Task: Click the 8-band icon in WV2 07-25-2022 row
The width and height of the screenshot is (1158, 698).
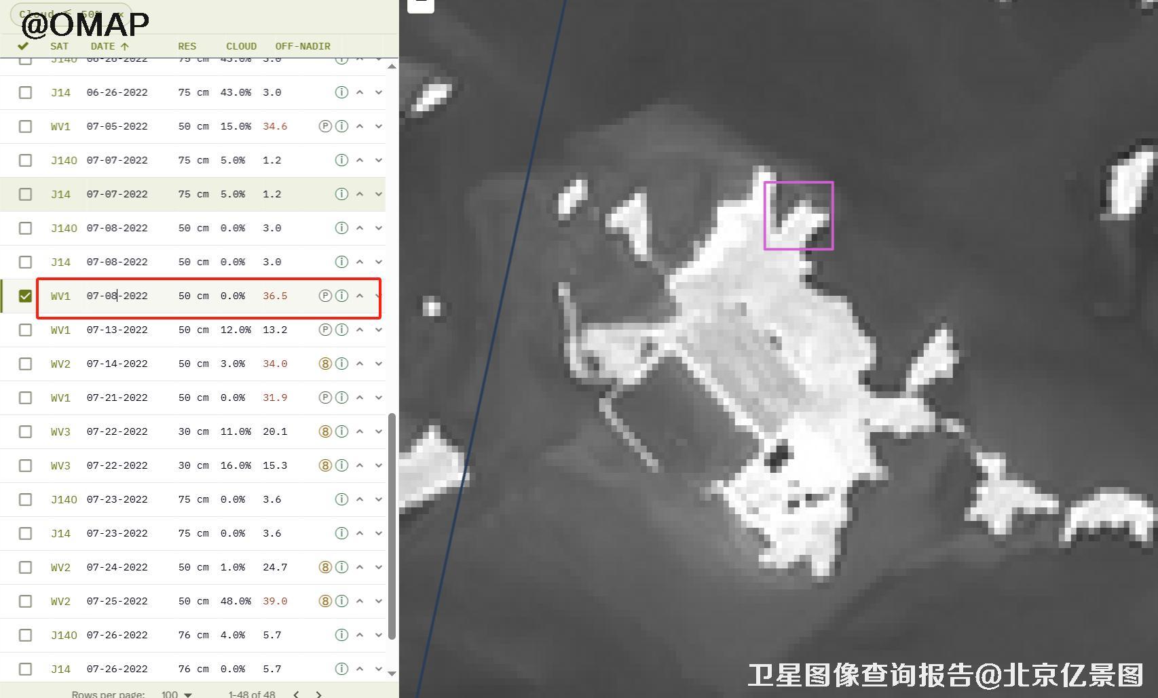Action: pos(325,601)
